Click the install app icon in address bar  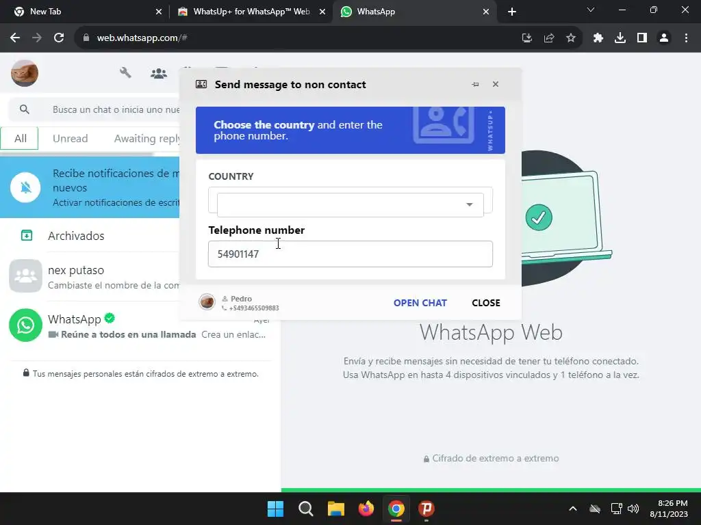click(x=527, y=38)
